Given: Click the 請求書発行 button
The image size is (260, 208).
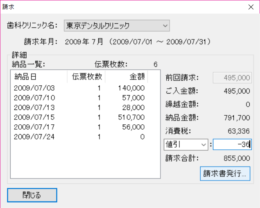Looking at the screenshot, I should coord(225,174).
